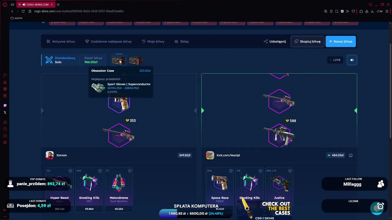Click shield icon on Justice card

[290, 171]
